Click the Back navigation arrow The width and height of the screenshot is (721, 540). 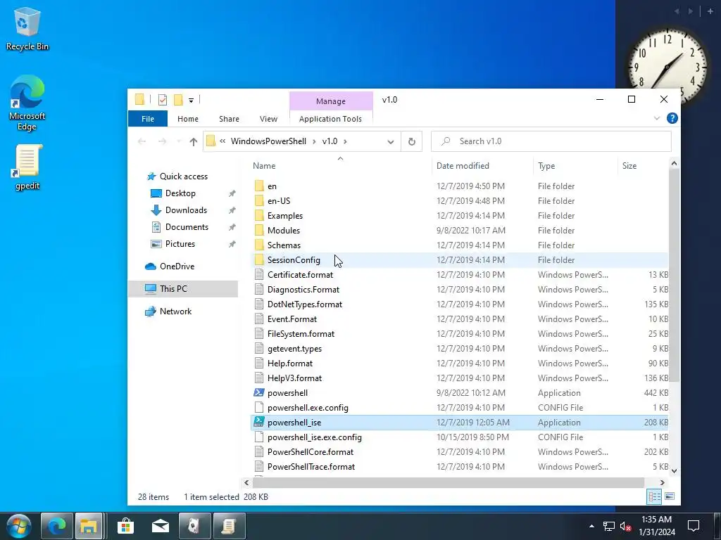tap(142, 141)
